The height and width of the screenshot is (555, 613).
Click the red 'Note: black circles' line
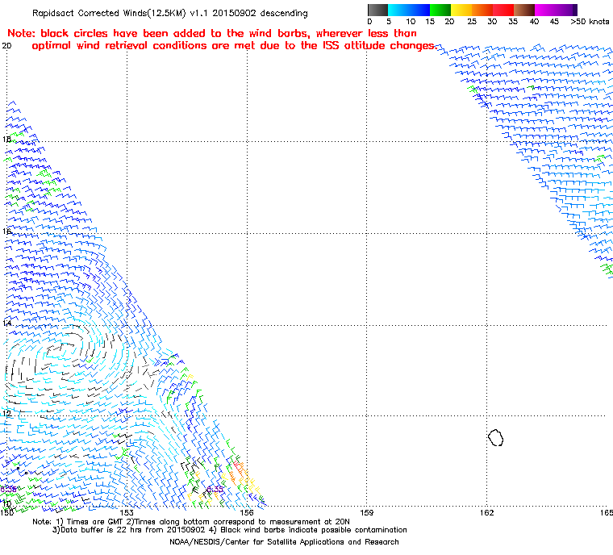point(212,33)
